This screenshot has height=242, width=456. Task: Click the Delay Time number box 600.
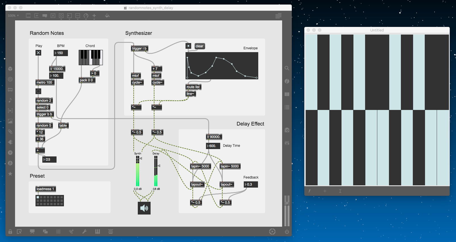coord(213,146)
